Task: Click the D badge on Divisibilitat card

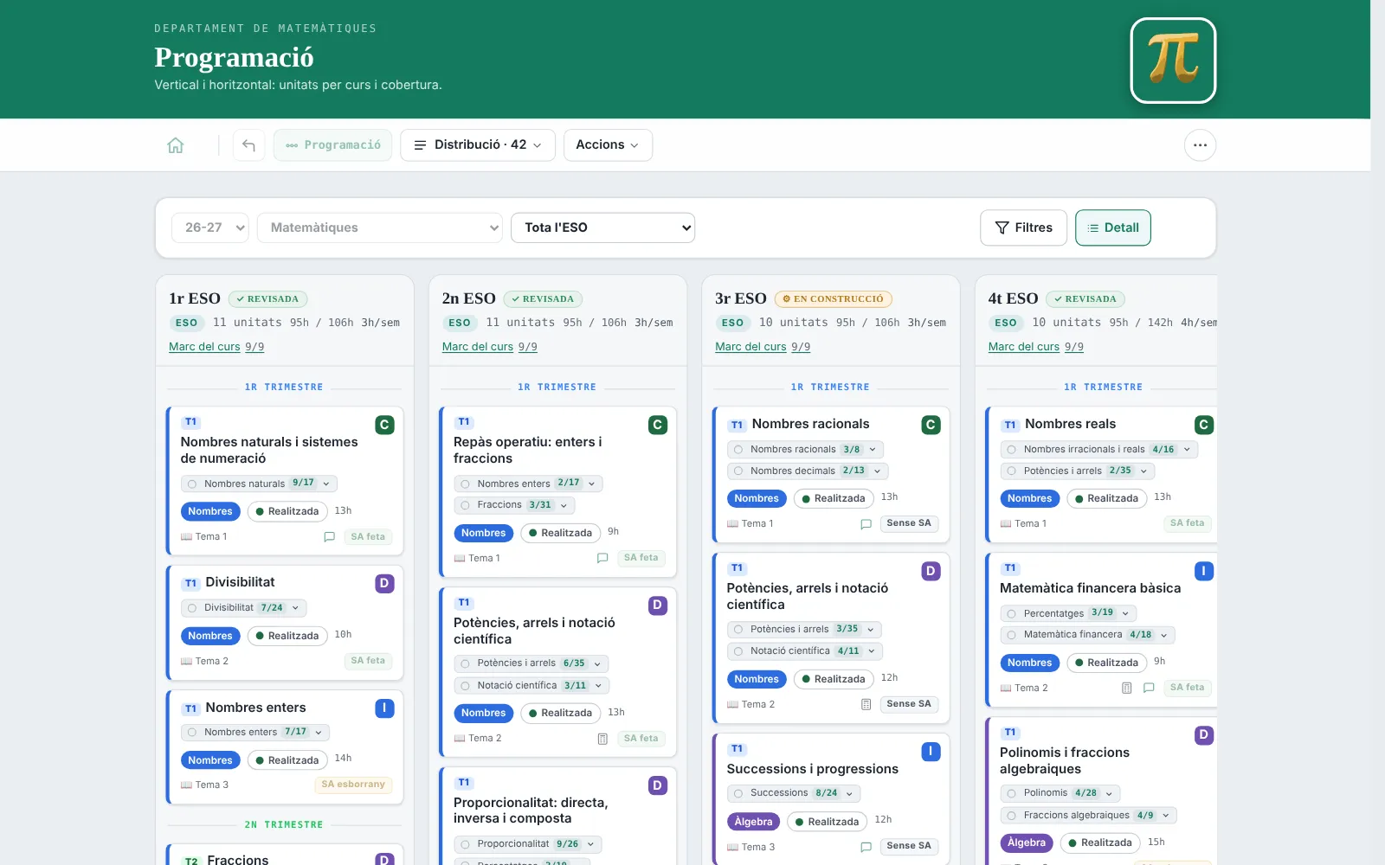Action: (x=384, y=583)
